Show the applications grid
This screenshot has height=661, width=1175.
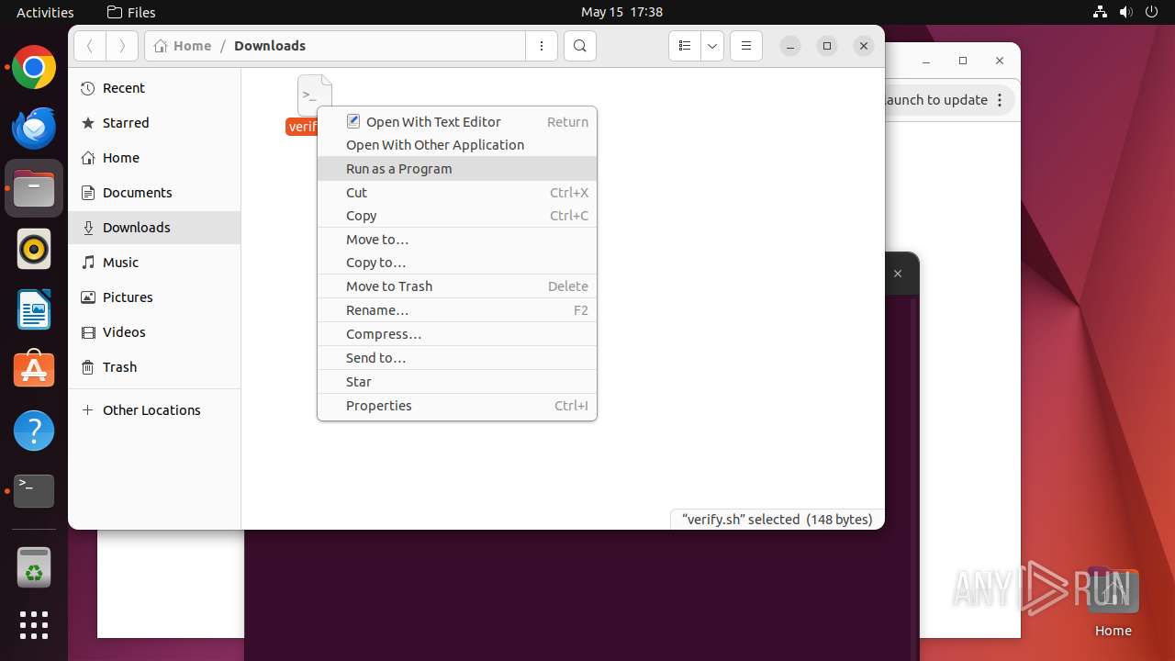[x=34, y=625]
